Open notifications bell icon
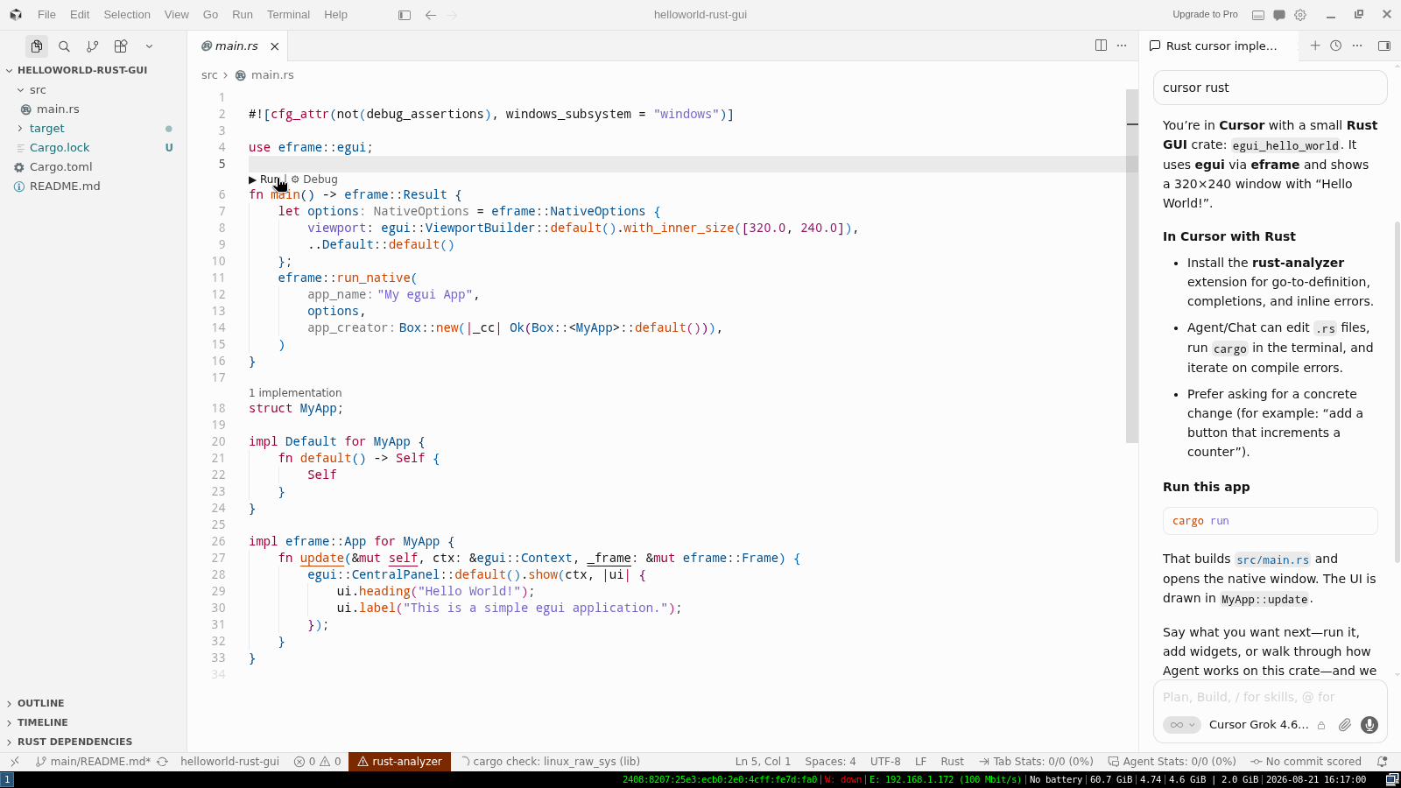 point(1383,762)
